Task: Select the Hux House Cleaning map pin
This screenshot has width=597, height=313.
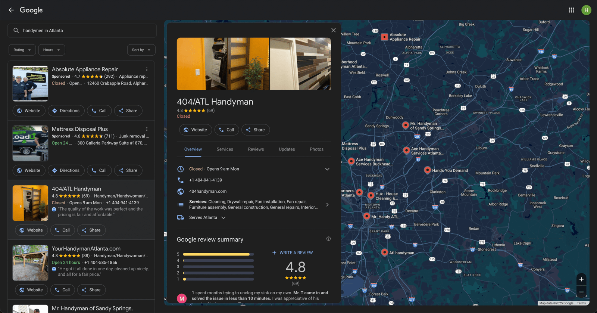Action: (x=371, y=195)
